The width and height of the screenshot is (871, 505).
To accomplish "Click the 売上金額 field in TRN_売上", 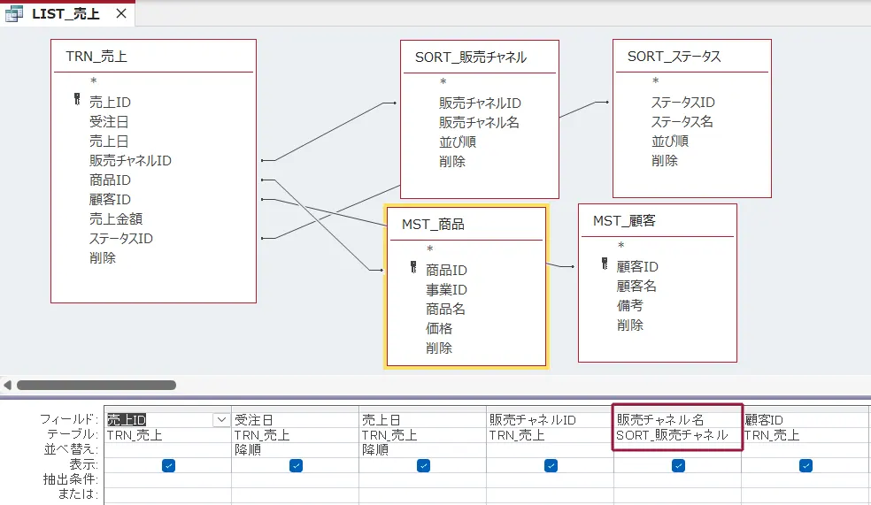I will pos(116,218).
